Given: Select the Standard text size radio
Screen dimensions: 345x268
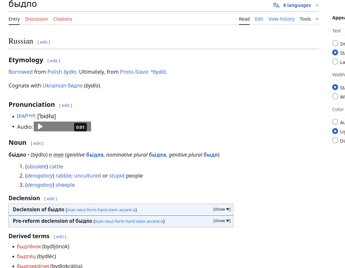Looking at the screenshot, I should (335, 53).
